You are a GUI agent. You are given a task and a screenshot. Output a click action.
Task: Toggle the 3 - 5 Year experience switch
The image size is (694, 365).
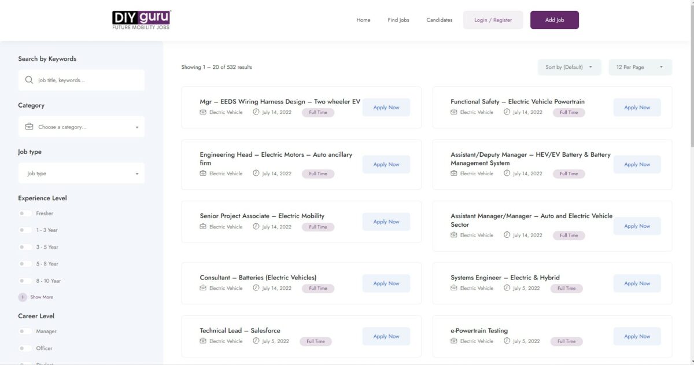point(25,247)
